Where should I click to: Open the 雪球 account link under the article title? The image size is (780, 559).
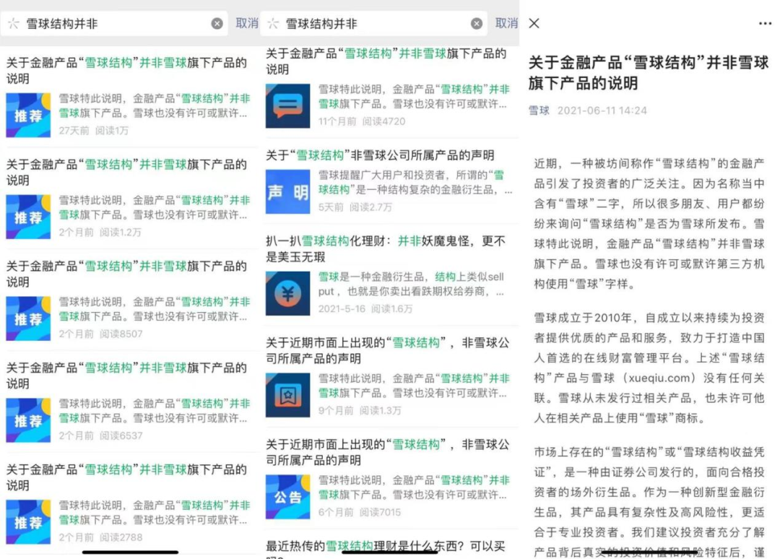(x=539, y=110)
